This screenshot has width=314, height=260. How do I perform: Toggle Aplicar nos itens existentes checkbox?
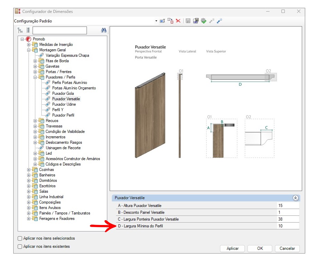tap(20, 246)
